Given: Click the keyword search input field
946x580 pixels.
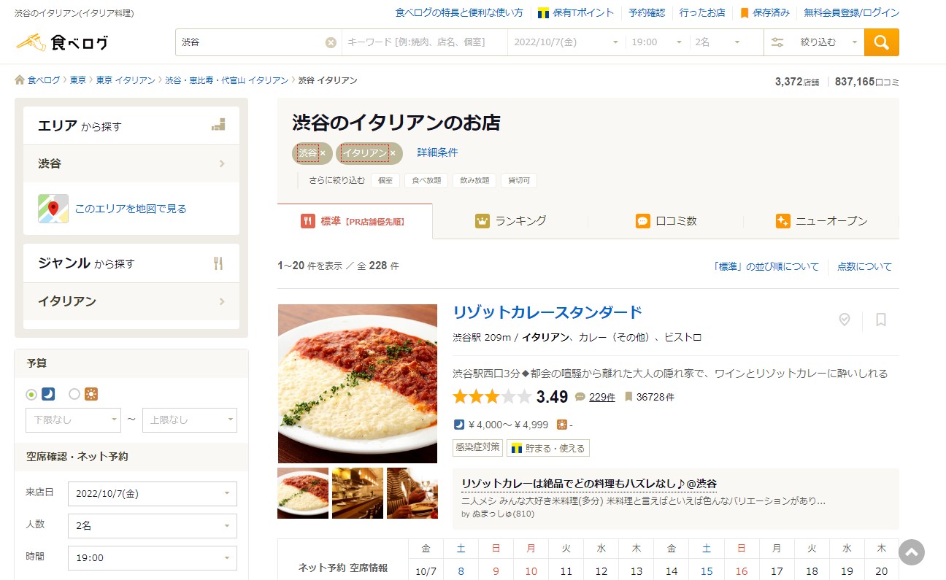Looking at the screenshot, I should click(x=425, y=42).
